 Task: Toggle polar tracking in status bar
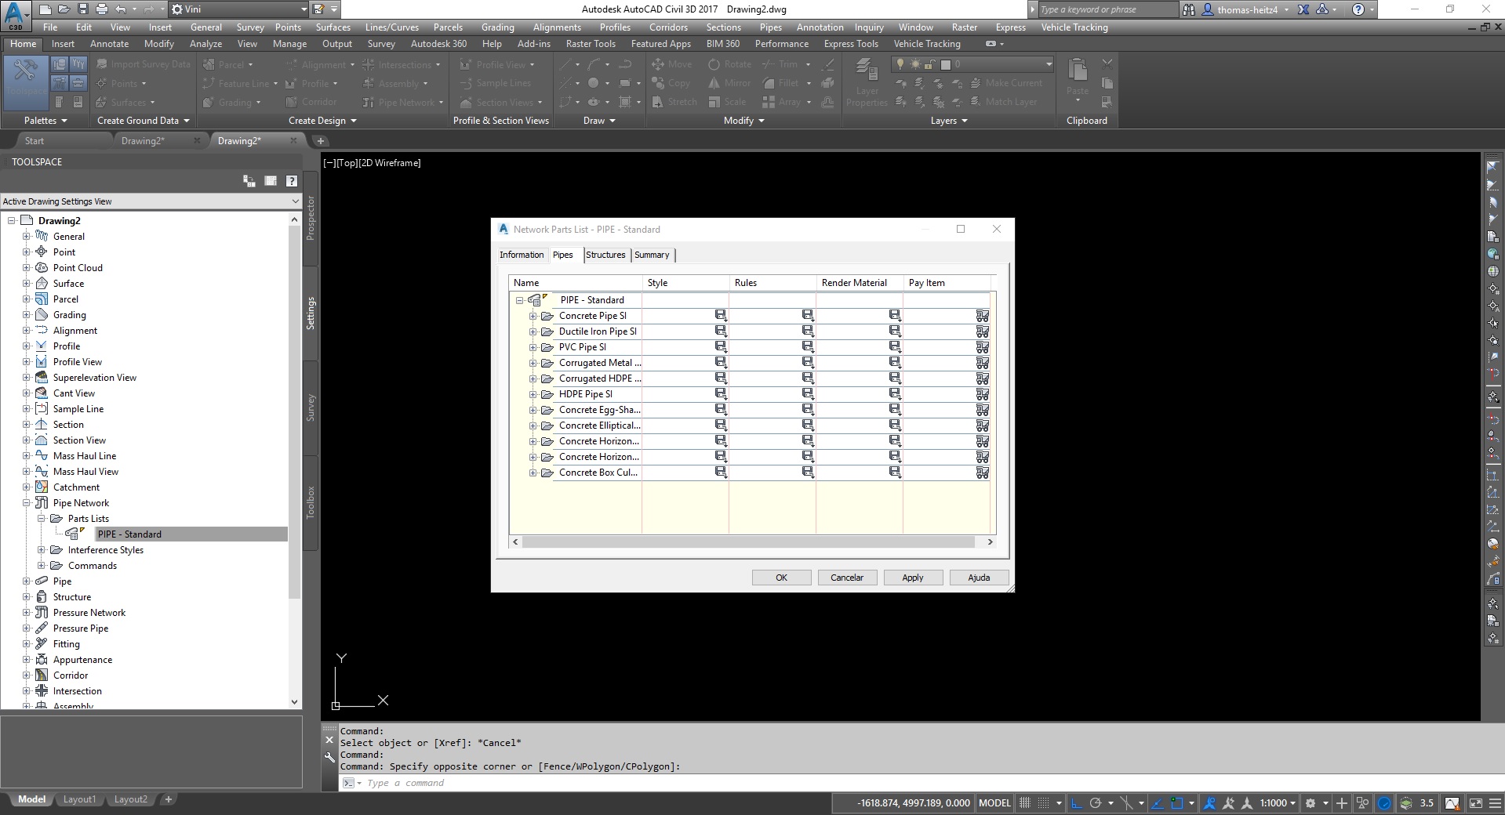click(x=1096, y=803)
